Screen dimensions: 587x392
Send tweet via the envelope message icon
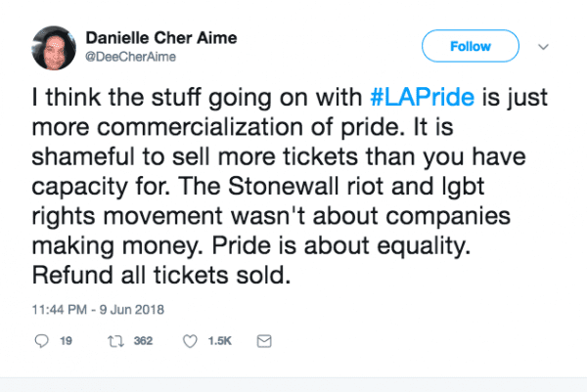(x=264, y=341)
